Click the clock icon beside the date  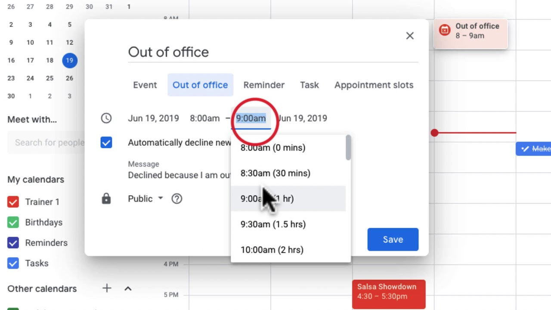click(106, 118)
